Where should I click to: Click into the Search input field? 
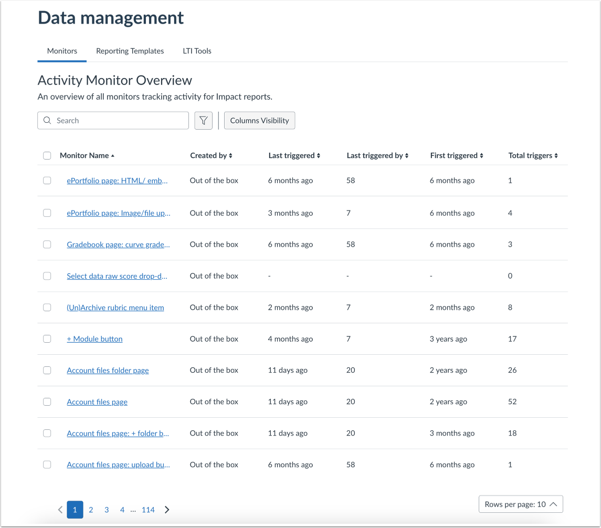pos(120,121)
